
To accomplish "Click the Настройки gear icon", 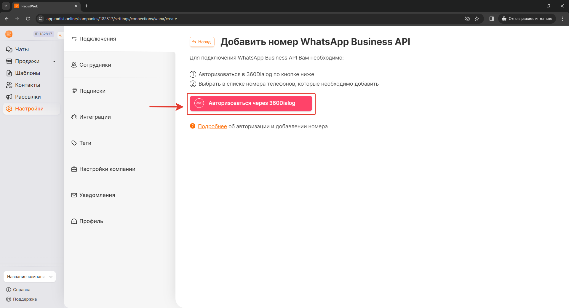I will [9, 109].
